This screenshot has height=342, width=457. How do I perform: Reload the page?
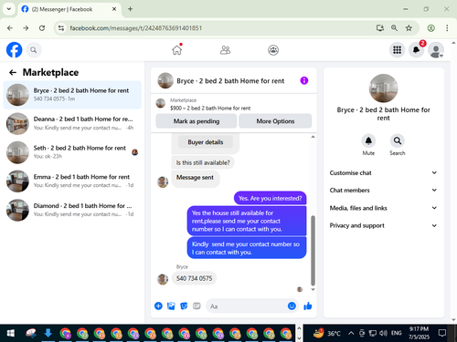pyautogui.click(x=42, y=28)
